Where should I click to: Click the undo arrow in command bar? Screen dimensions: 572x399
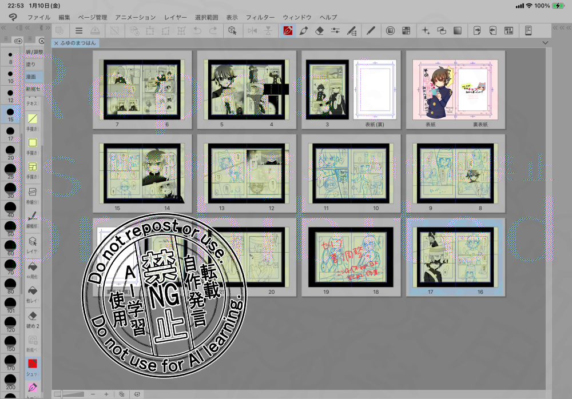(197, 31)
